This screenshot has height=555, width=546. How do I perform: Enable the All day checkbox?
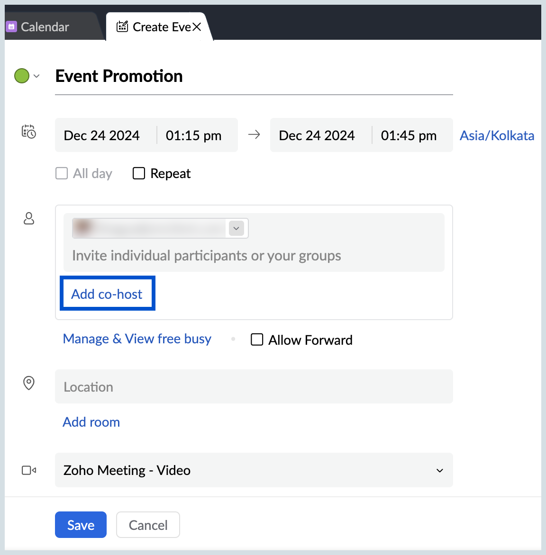[62, 173]
